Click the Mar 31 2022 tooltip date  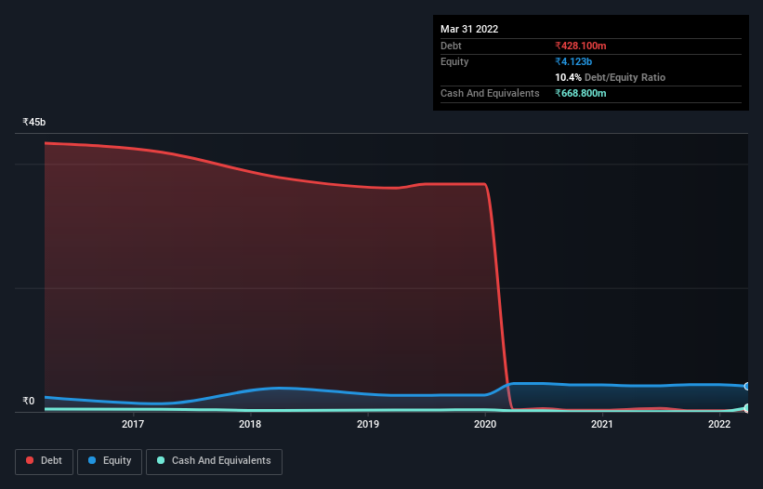pyautogui.click(x=469, y=29)
